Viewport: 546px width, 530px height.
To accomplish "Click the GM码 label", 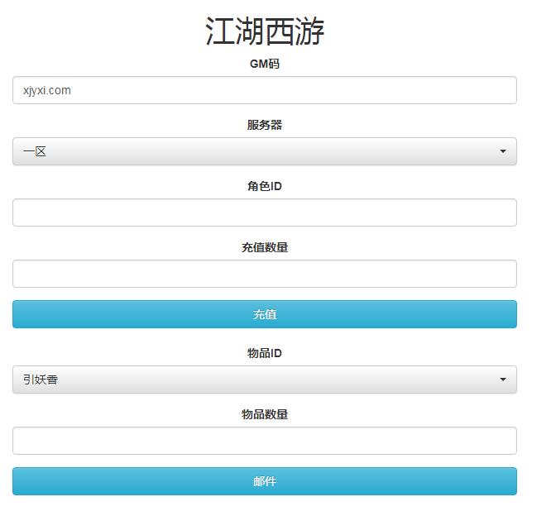I will click(265, 64).
